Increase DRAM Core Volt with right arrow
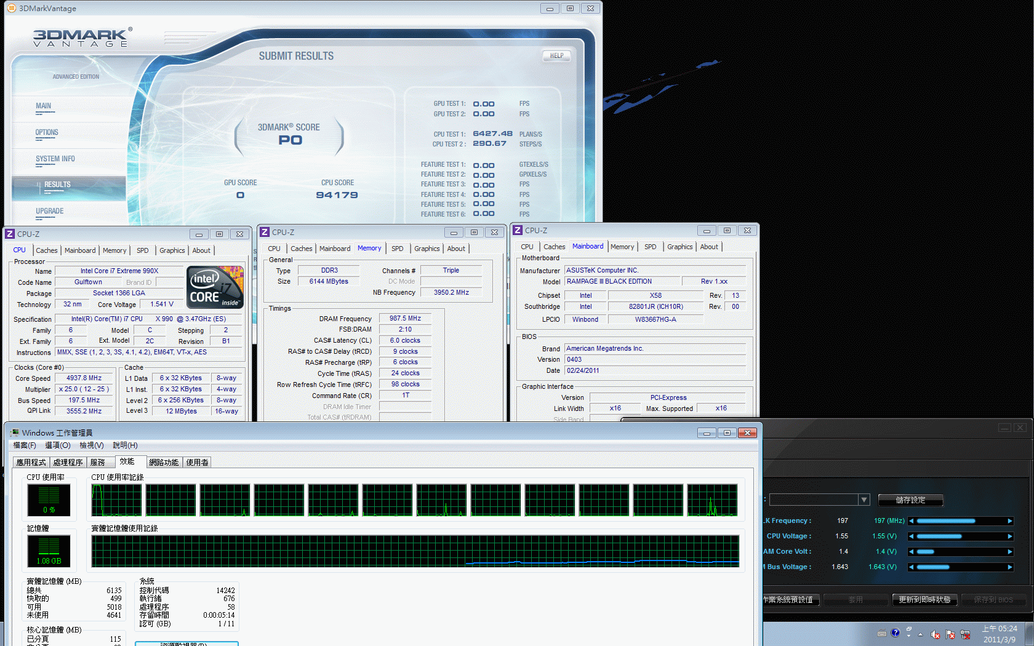Viewport: 1034px width, 646px height. coord(1010,552)
